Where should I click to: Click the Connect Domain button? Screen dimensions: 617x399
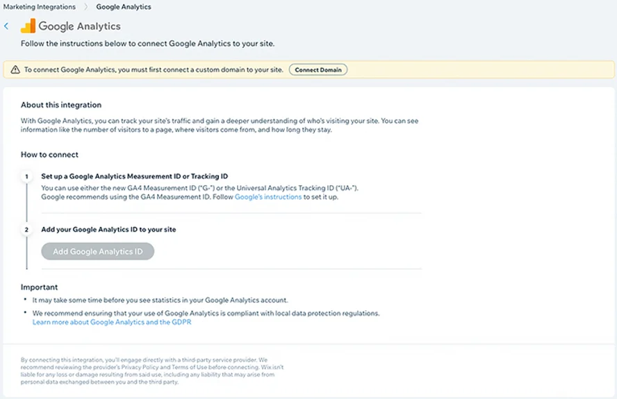[x=318, y=69]
